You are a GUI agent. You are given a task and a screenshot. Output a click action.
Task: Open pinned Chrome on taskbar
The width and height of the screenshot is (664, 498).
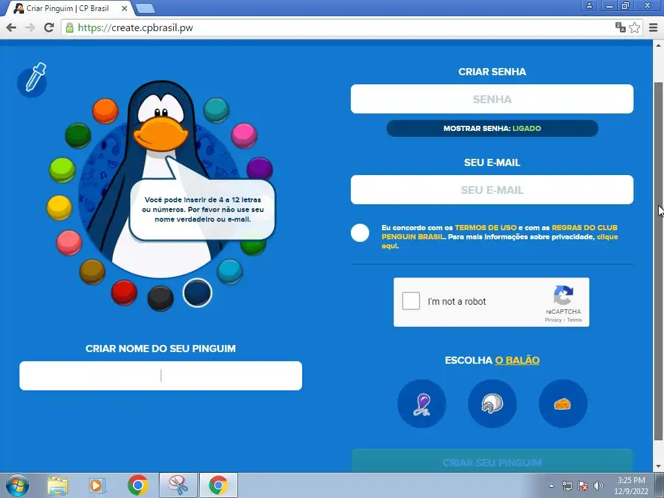tap(137, 485)
